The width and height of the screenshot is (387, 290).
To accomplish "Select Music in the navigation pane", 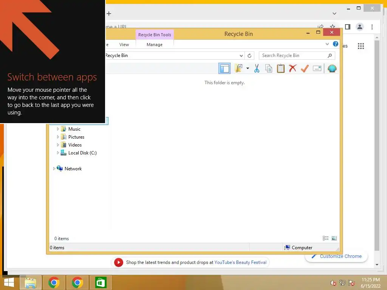I will pyautogui.click(x=74, y=129).
